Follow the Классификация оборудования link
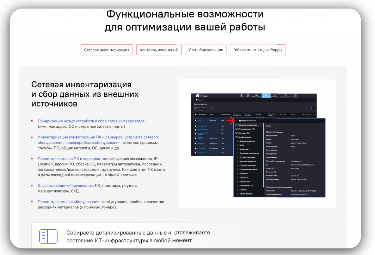This screenshot has height=255, width=375. [x=65, y=186]
